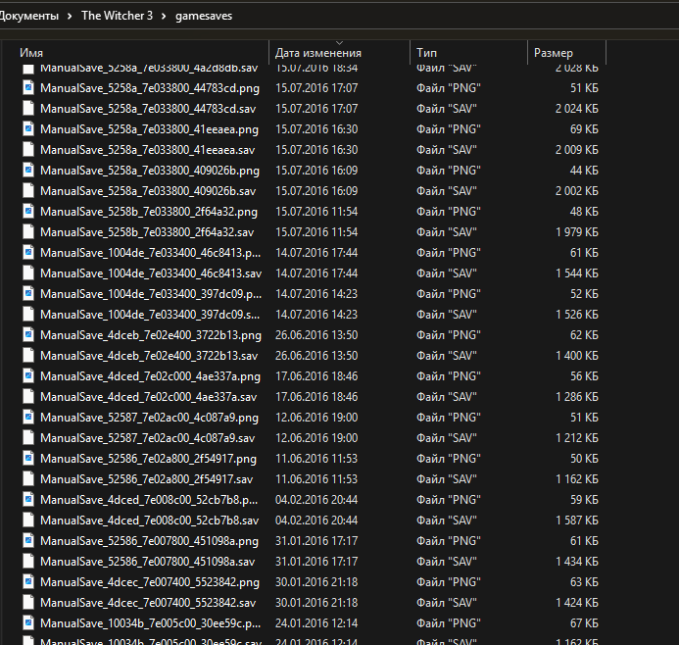Click file icon of ManualSave_5258a_7e033800_44783cd.sav
Screen dimensions: 679x645
pos(28,108)
